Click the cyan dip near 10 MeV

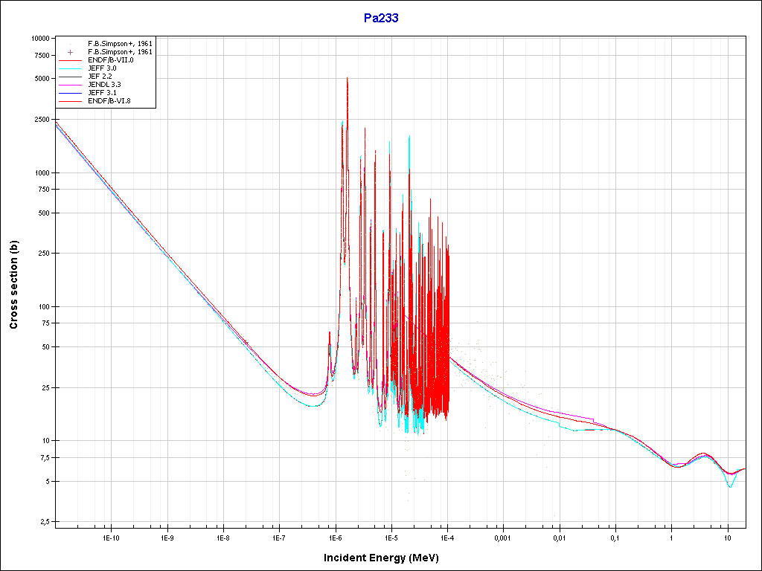pyautogui.click(x=730, y=486)
